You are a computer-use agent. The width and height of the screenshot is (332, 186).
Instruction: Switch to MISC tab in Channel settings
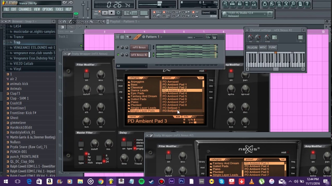coord(263,48)
